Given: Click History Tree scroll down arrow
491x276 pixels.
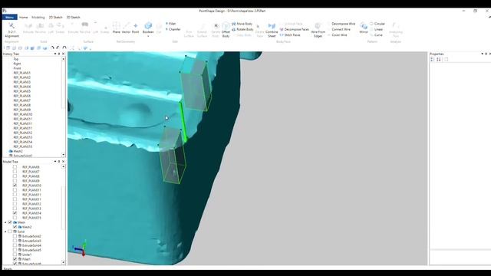Looking at the screenshot, I should pyautogui.click(x=64, y=155).
